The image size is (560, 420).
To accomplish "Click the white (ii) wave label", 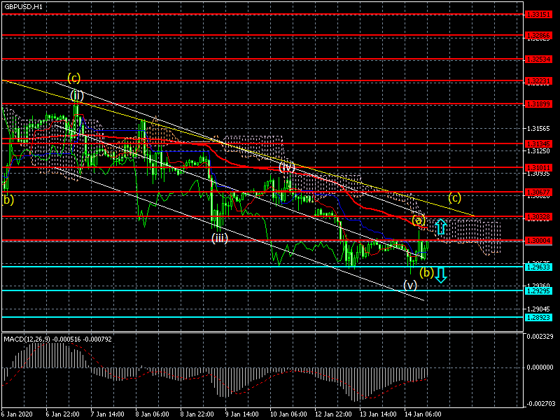I will (x=77, y=96).
